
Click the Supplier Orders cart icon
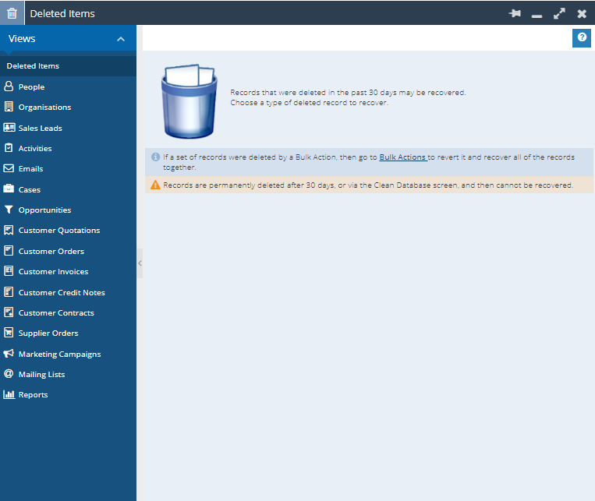pyautogui.click(x=9, y=333)
